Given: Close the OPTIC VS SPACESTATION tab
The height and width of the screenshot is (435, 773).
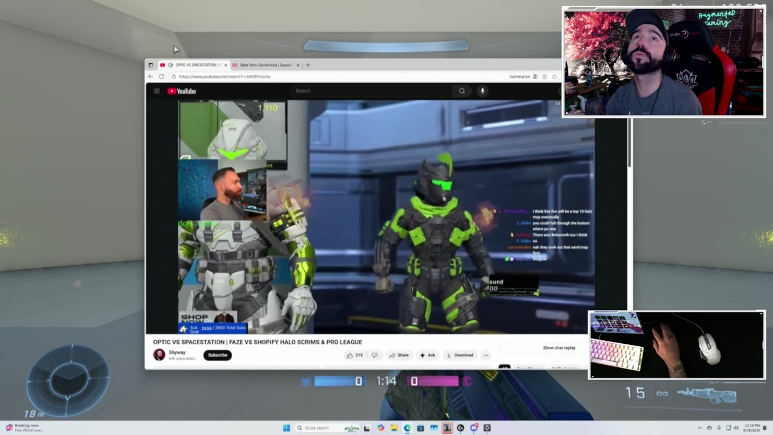Looking at the screenshot, I should coord(225,65).
